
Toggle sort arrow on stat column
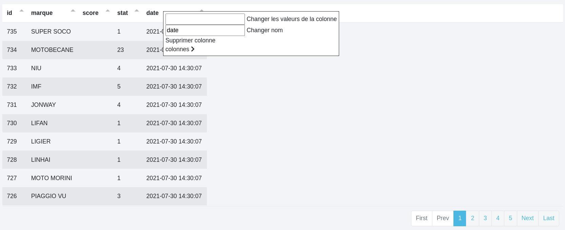tap(137, 11)
